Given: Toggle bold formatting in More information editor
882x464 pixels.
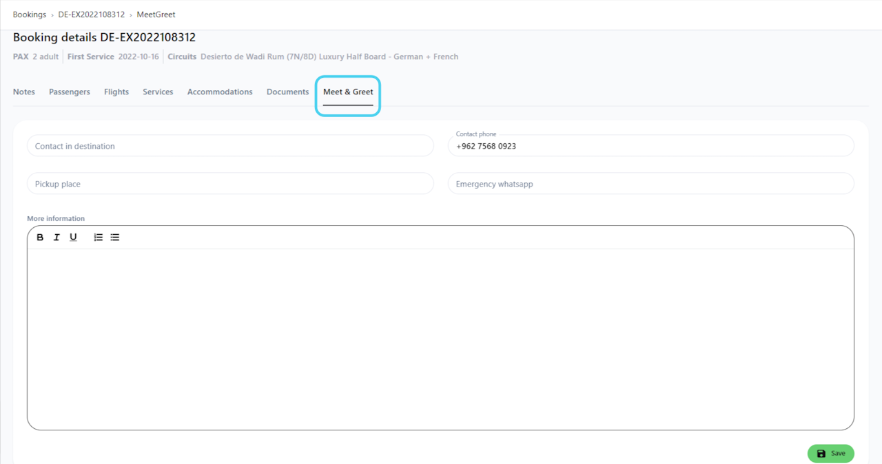Looking at the screenshot, I should click(40, 237).
